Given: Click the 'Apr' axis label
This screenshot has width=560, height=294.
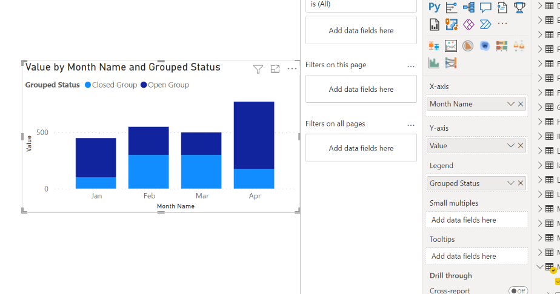Looking at the screenshot, I should click(255, 196).
